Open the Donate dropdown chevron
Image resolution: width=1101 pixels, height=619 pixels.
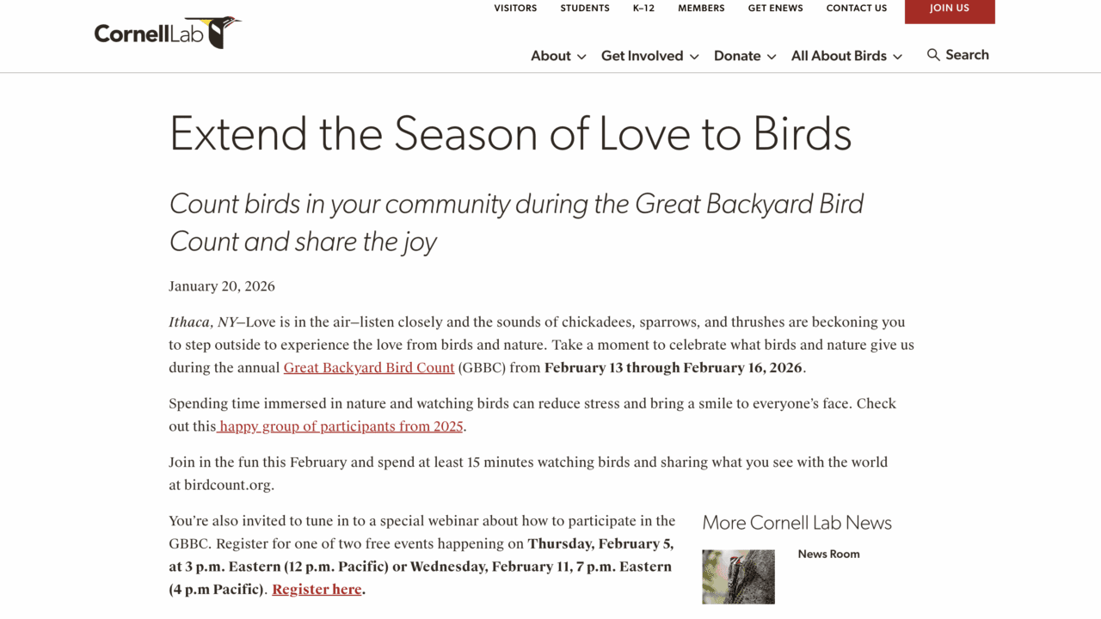[x=772, y=57]
